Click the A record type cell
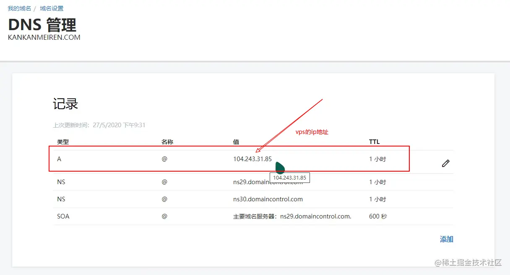This screenshot has width=510, height=275. coord(59,159)
